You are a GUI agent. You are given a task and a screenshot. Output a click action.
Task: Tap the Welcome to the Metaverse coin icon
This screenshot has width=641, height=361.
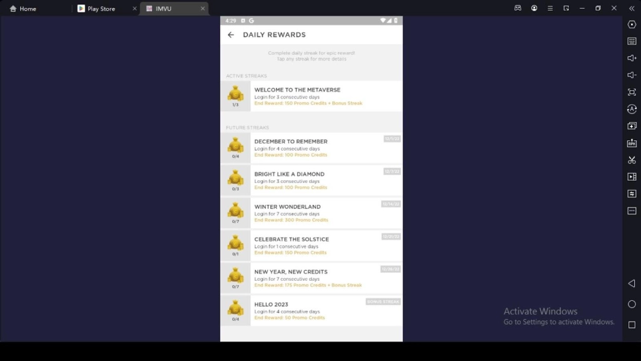click(x=235, y=93)
